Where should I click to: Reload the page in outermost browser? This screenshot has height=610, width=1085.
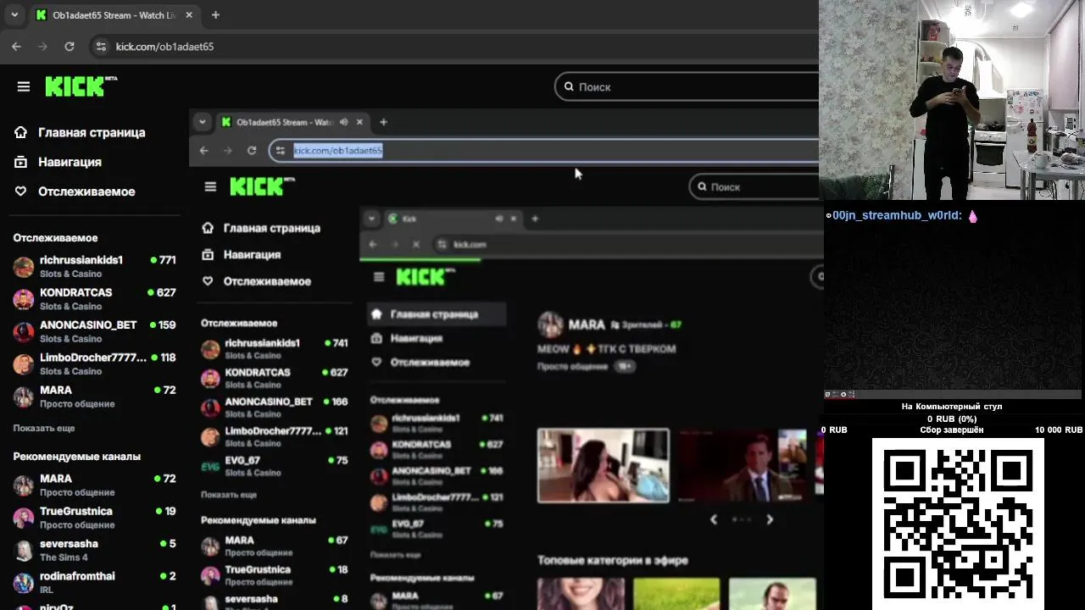70,47
